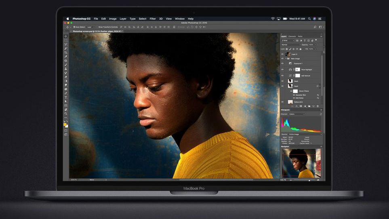This screenshot has width=389, height=219.
Task: Click the Navigator zoom slider
Action: click(309, 180)
